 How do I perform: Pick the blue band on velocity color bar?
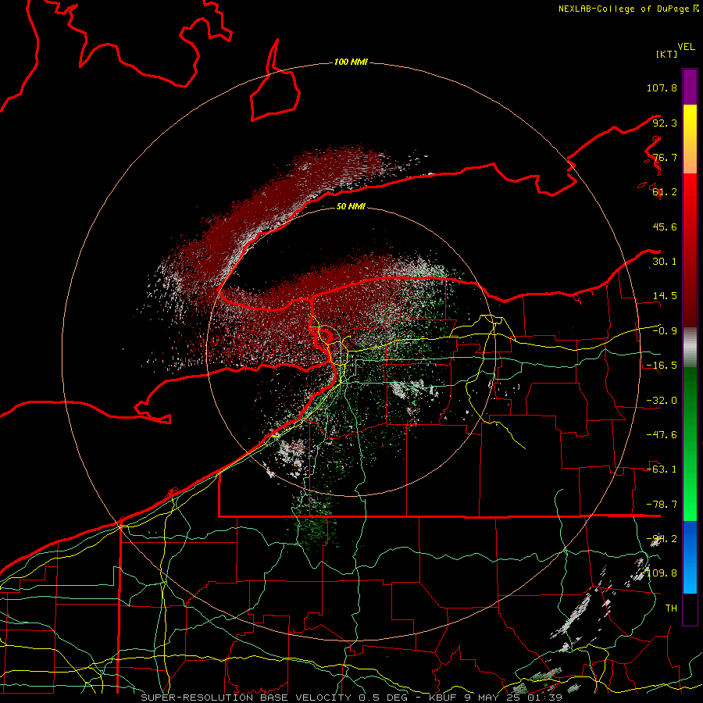pyautogui.click(x=690, y=557)
